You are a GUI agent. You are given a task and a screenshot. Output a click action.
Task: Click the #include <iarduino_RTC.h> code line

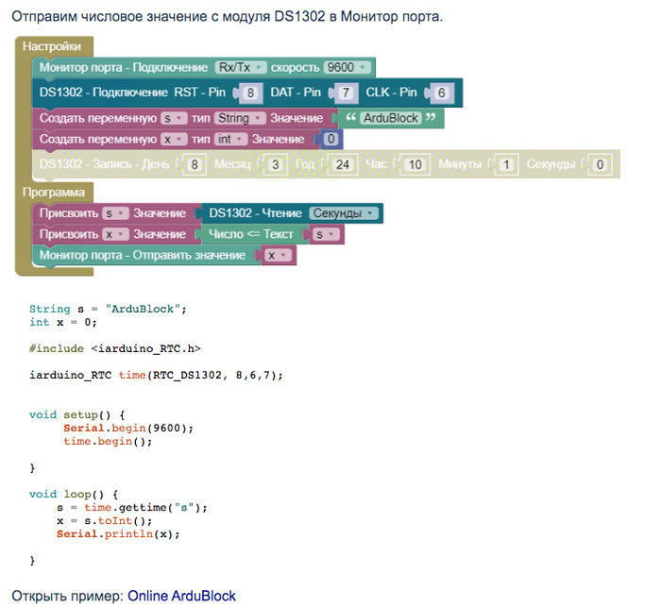coord(114,348)
